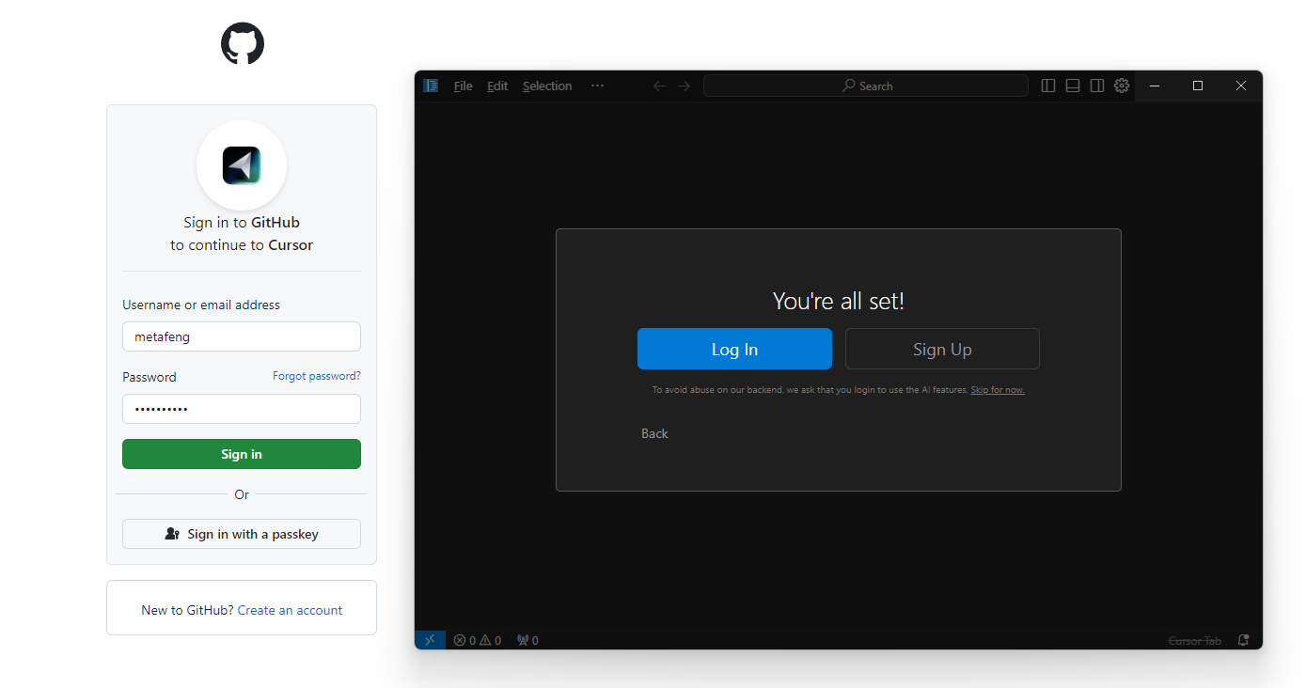Click the Cursor window's app icon in title bar
The height and width of the screenshot is (688, 1306).
tap(431, 86)
